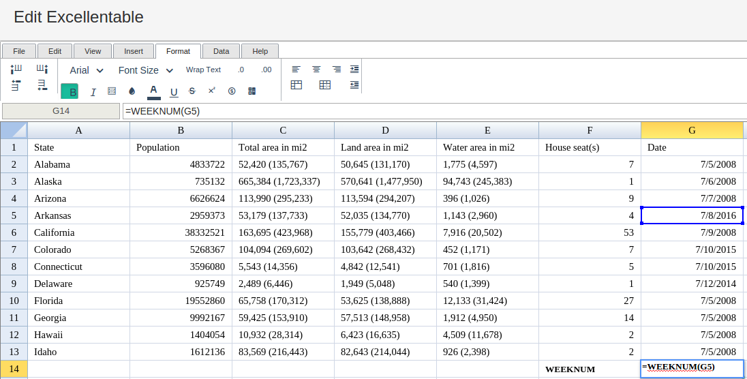Align cell text to center
The width and height of the screenshot is (747, 379).
click(x=316, y=69)
